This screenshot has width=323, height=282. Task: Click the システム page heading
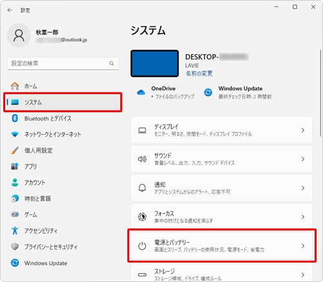pyautogui.click(x=148, y=30)
